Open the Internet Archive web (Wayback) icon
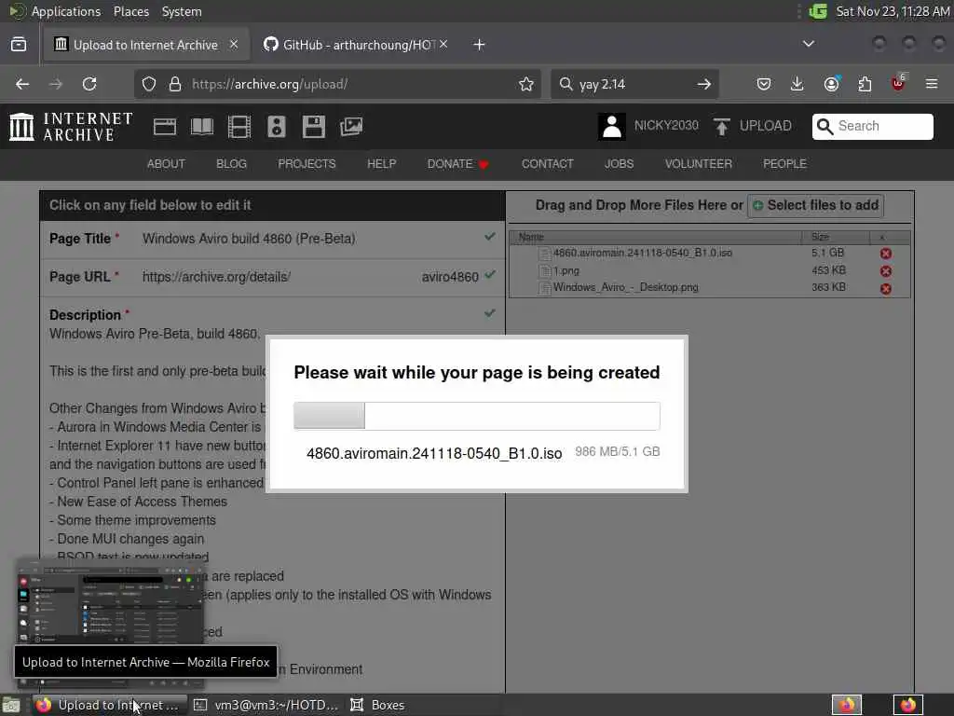The height and width of the screenshot is (716, 954). tap(164, 127)
